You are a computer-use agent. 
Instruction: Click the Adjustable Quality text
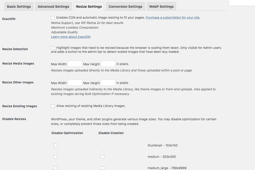(64, 32)
